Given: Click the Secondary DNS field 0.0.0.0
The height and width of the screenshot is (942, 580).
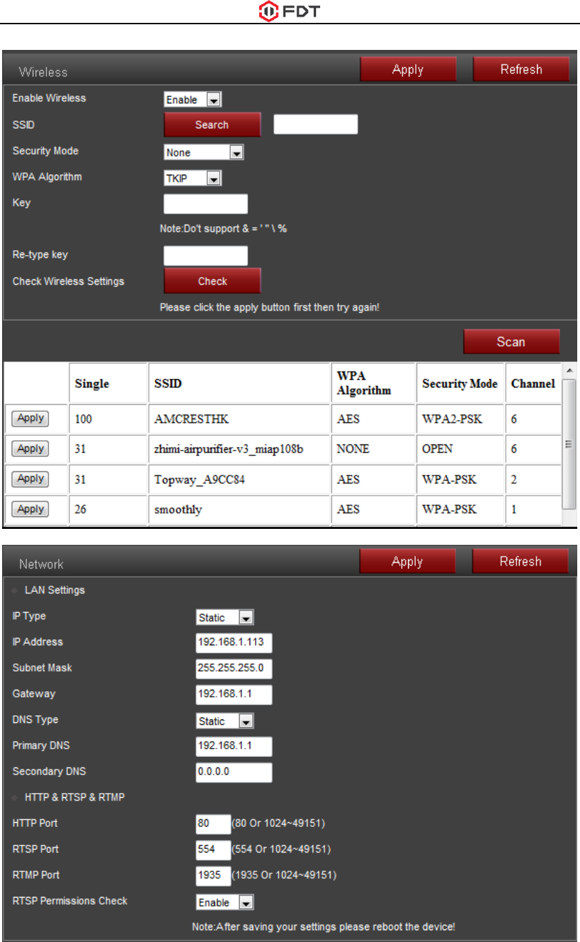Looking at the screenshot, I should 234,773.
